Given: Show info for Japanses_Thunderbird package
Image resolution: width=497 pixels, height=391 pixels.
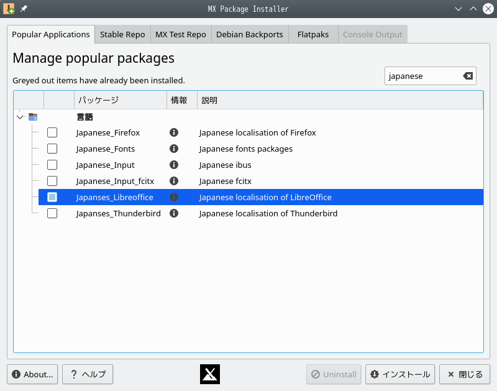Looking at the screenshot, I should click(174, 213).
